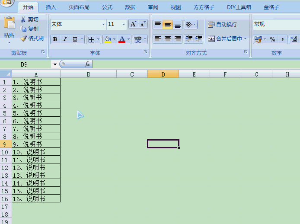Toggle bold formatting
The height and width of the screenshot is (224, 300).
point(55,40)
